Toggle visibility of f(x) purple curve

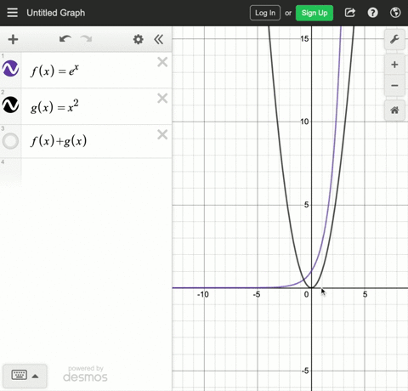[11, 69]
